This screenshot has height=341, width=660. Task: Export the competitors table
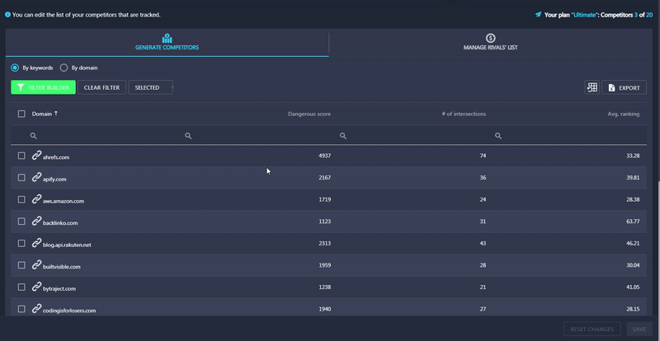click(x=625, y=87)
